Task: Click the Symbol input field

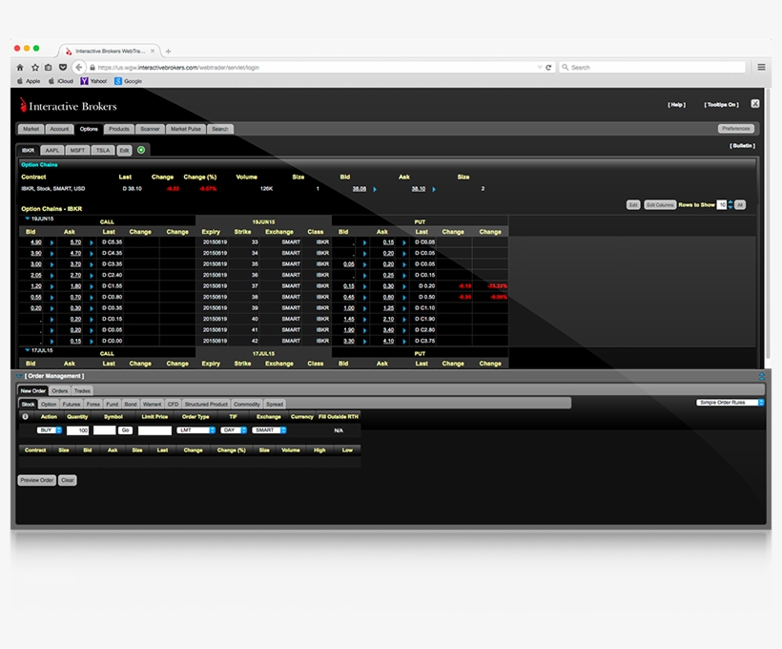Action: tap(104, 430)
